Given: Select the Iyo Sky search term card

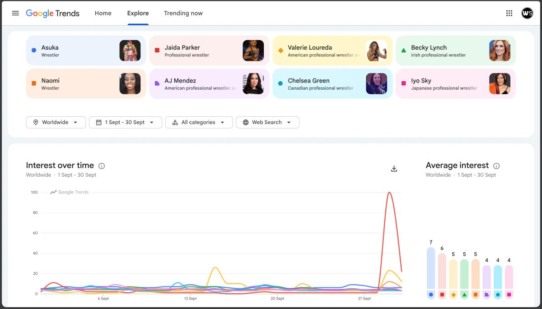Looking at the screenshot, I should click(x=456, y=83).
